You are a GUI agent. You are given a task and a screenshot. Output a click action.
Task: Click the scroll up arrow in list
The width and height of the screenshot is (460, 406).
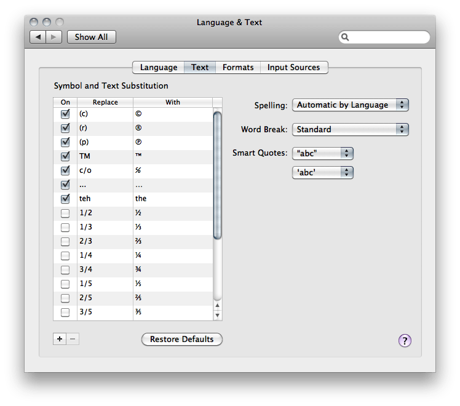click(217, 305)
